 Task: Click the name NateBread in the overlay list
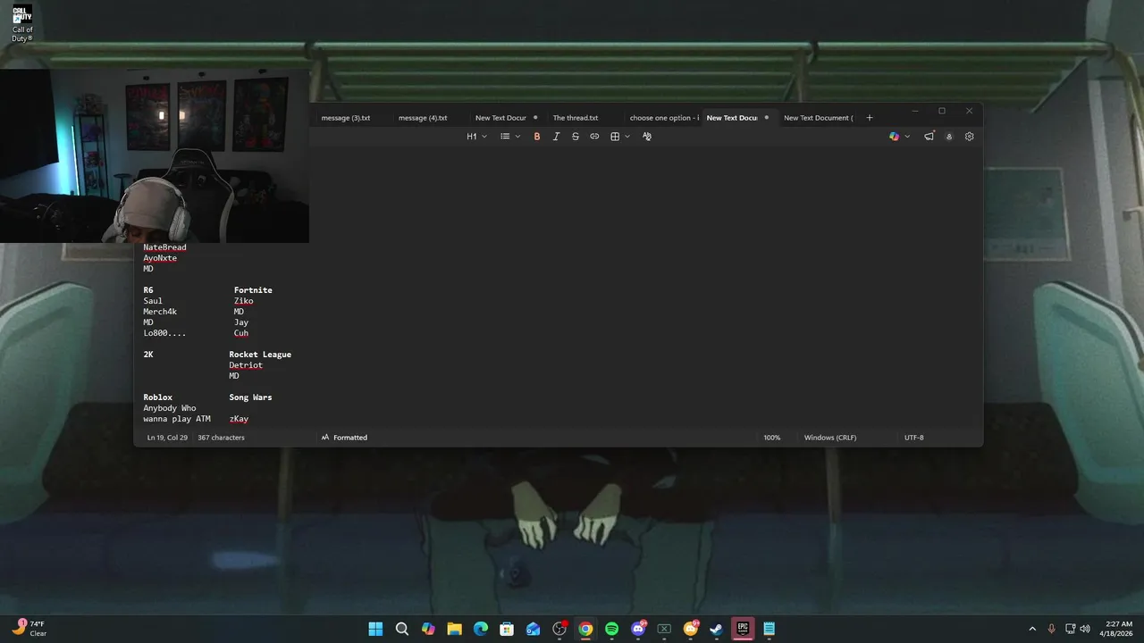pyautogui.click(x=164, y=247)
